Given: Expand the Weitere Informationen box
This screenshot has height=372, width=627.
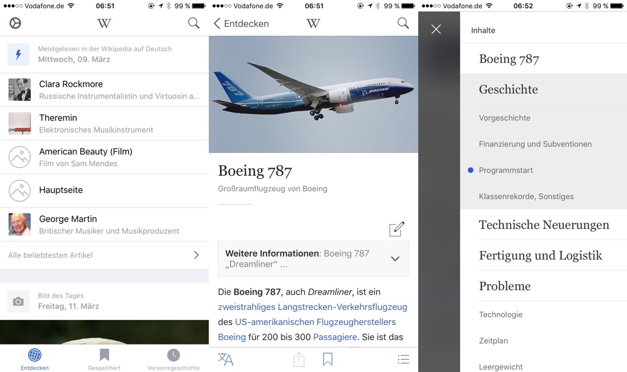Looking at the screenshot, I should click(x=313, y=259).
